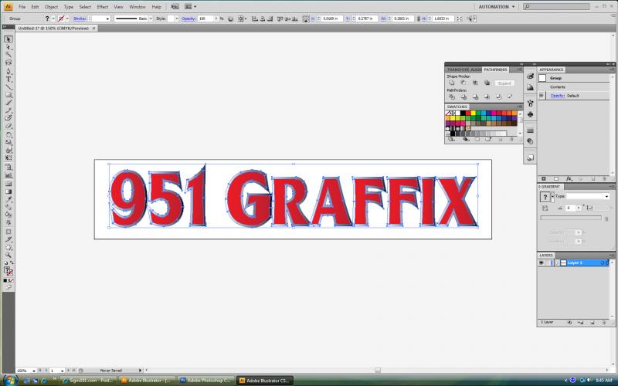Image resolution: width=618 pixels, height=386 pixels.
Task: Select the Lasso tool
Action: coord(8,63)
